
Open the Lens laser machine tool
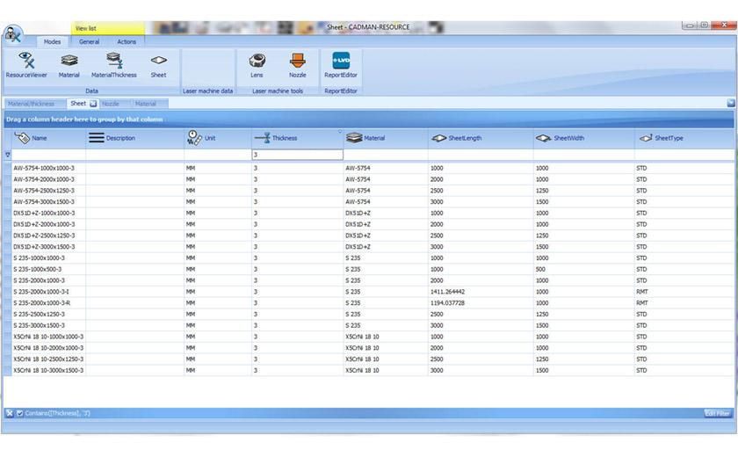click(257, 64)
